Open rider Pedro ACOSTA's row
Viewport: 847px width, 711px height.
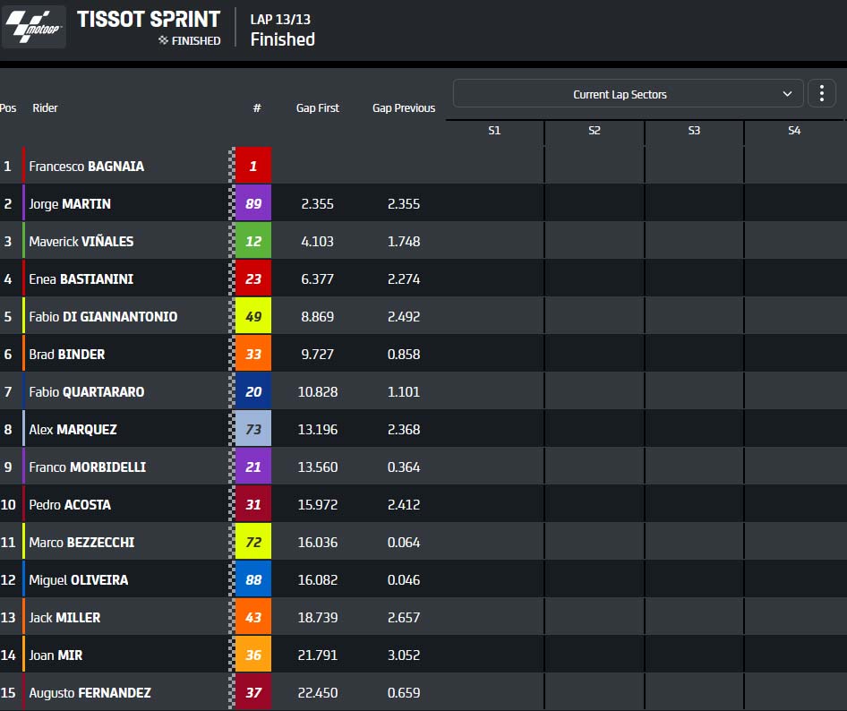pyautogui.click(x=423, y=504)
